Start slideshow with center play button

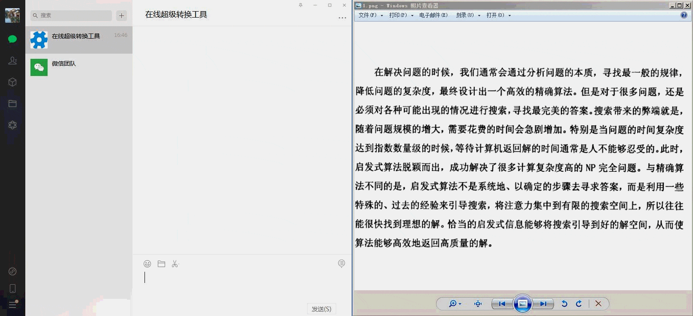pos(522,304)
